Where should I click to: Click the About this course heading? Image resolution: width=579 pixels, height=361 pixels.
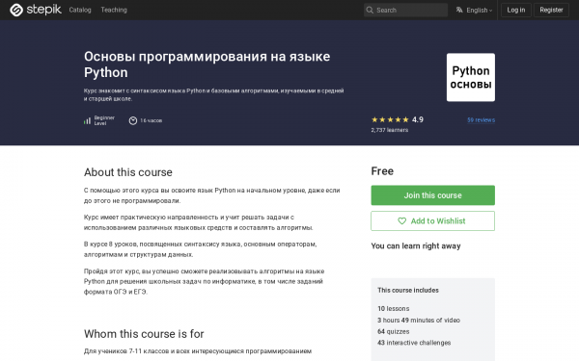[x=128, y=172]
